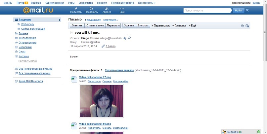
Task: Click the Контакты people icon in the bottom bar
Action: coord(224,132)
